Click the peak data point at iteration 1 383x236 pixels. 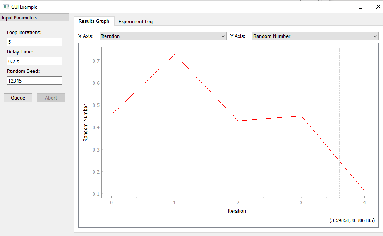pos(174,55)
